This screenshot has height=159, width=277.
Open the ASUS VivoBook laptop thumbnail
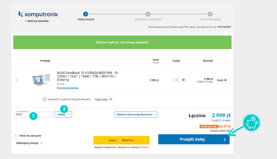point(41,80)
